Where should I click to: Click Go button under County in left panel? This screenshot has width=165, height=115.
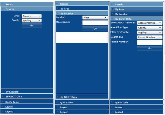coord(32,25)
